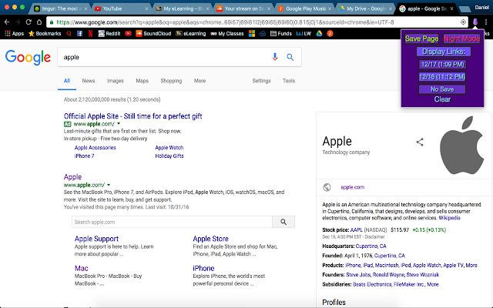
Task: Open the Apple Store sitelink
Action: (210, 239)
